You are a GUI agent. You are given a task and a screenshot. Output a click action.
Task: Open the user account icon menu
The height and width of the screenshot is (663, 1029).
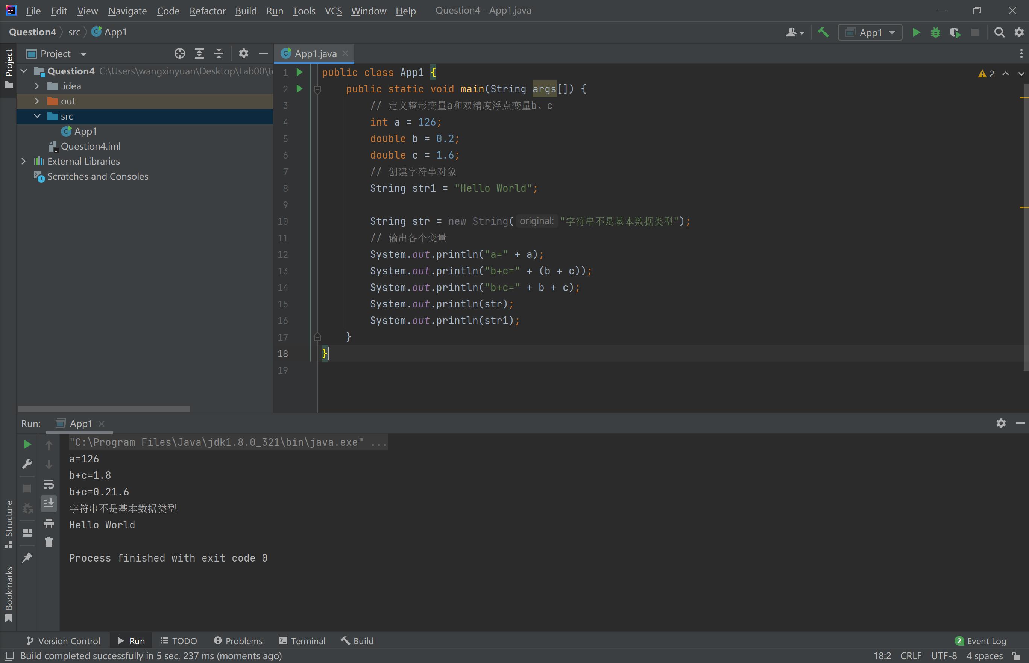point(795,33)
